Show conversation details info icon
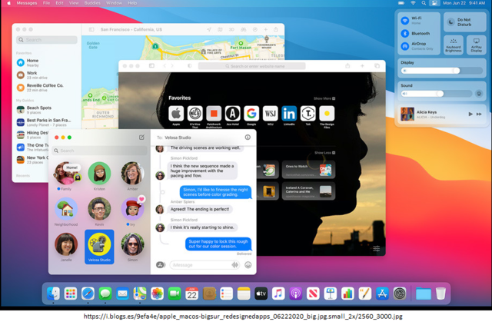This screenshot has width=492, height=325. click(x=248, y=138)
